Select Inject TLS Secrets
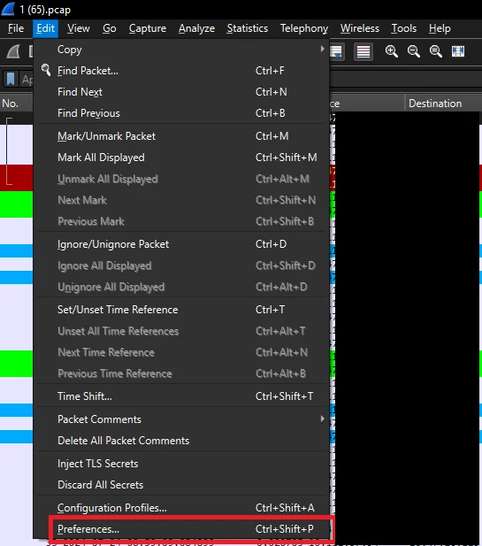482x546 pixels. click(x=181, y=464)
